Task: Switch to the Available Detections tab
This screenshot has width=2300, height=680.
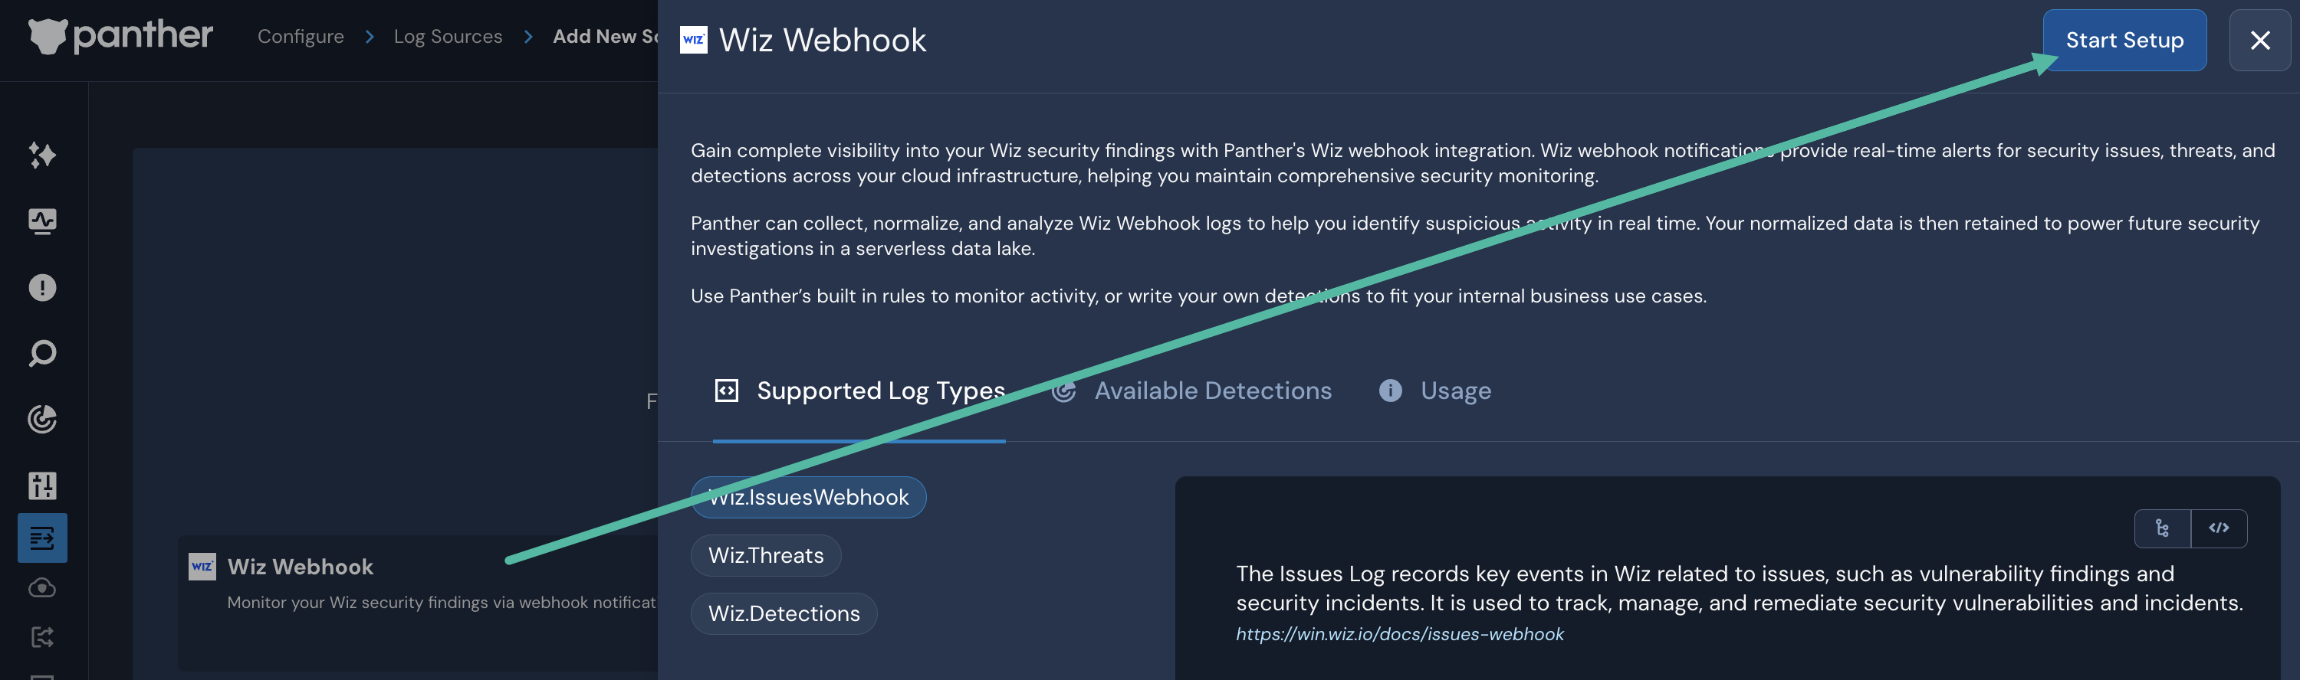Action: [x=1213, y=390]
